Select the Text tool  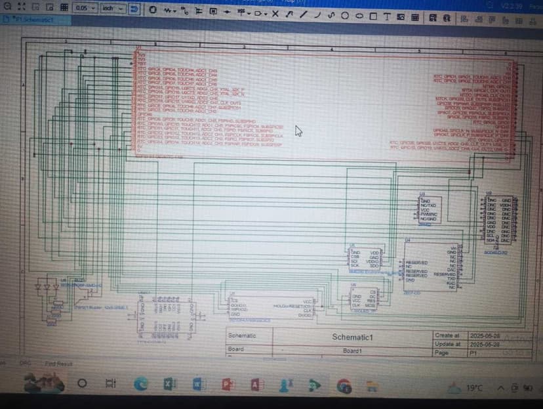click(387, 15)
